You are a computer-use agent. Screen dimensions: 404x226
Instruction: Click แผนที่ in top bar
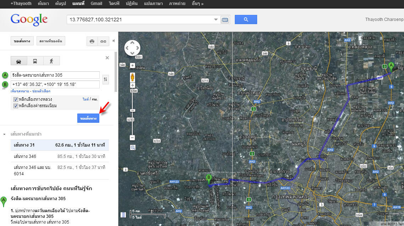tap(78, 4)
